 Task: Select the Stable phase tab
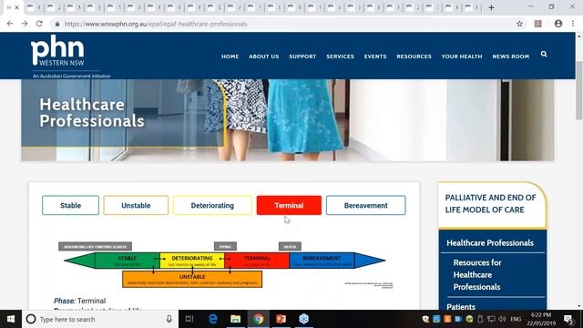tap(71, 205)
